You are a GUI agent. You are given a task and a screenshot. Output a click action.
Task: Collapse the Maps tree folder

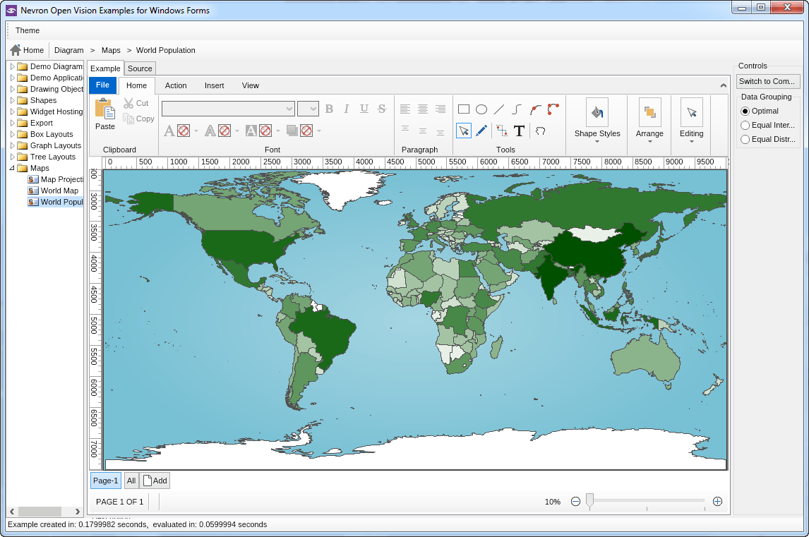(12, 169)
